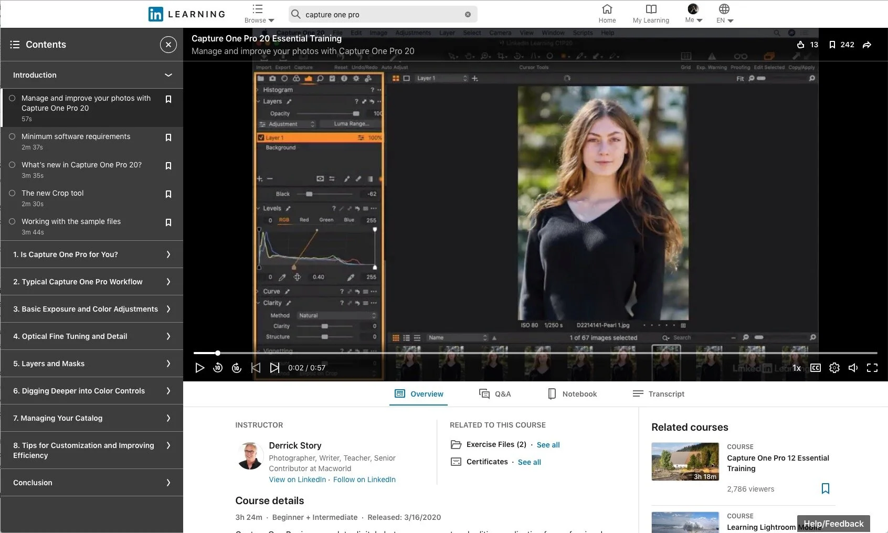Expand 5. Layers and Masks section
This screenshot has height=533, width=888.
point(92,364)
